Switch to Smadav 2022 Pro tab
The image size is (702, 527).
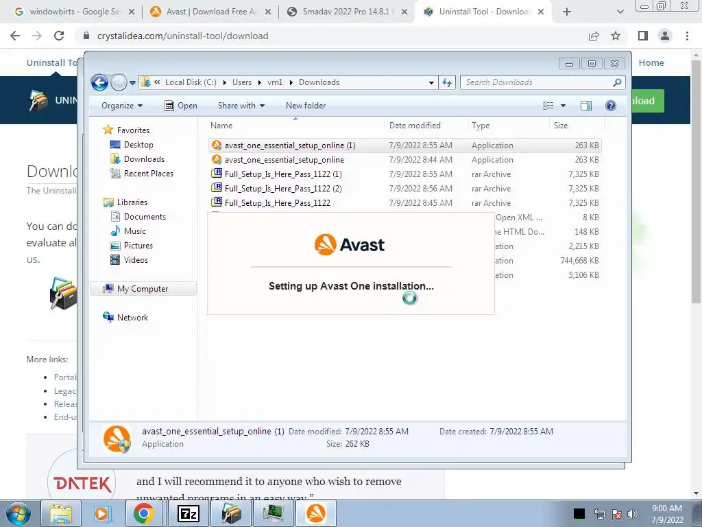point(347,12)
